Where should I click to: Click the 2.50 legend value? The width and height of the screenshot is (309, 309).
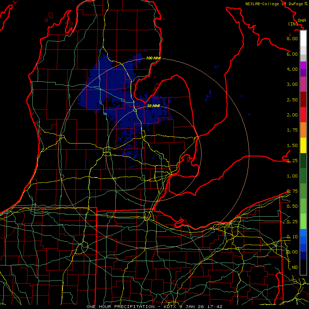point(292,100)
